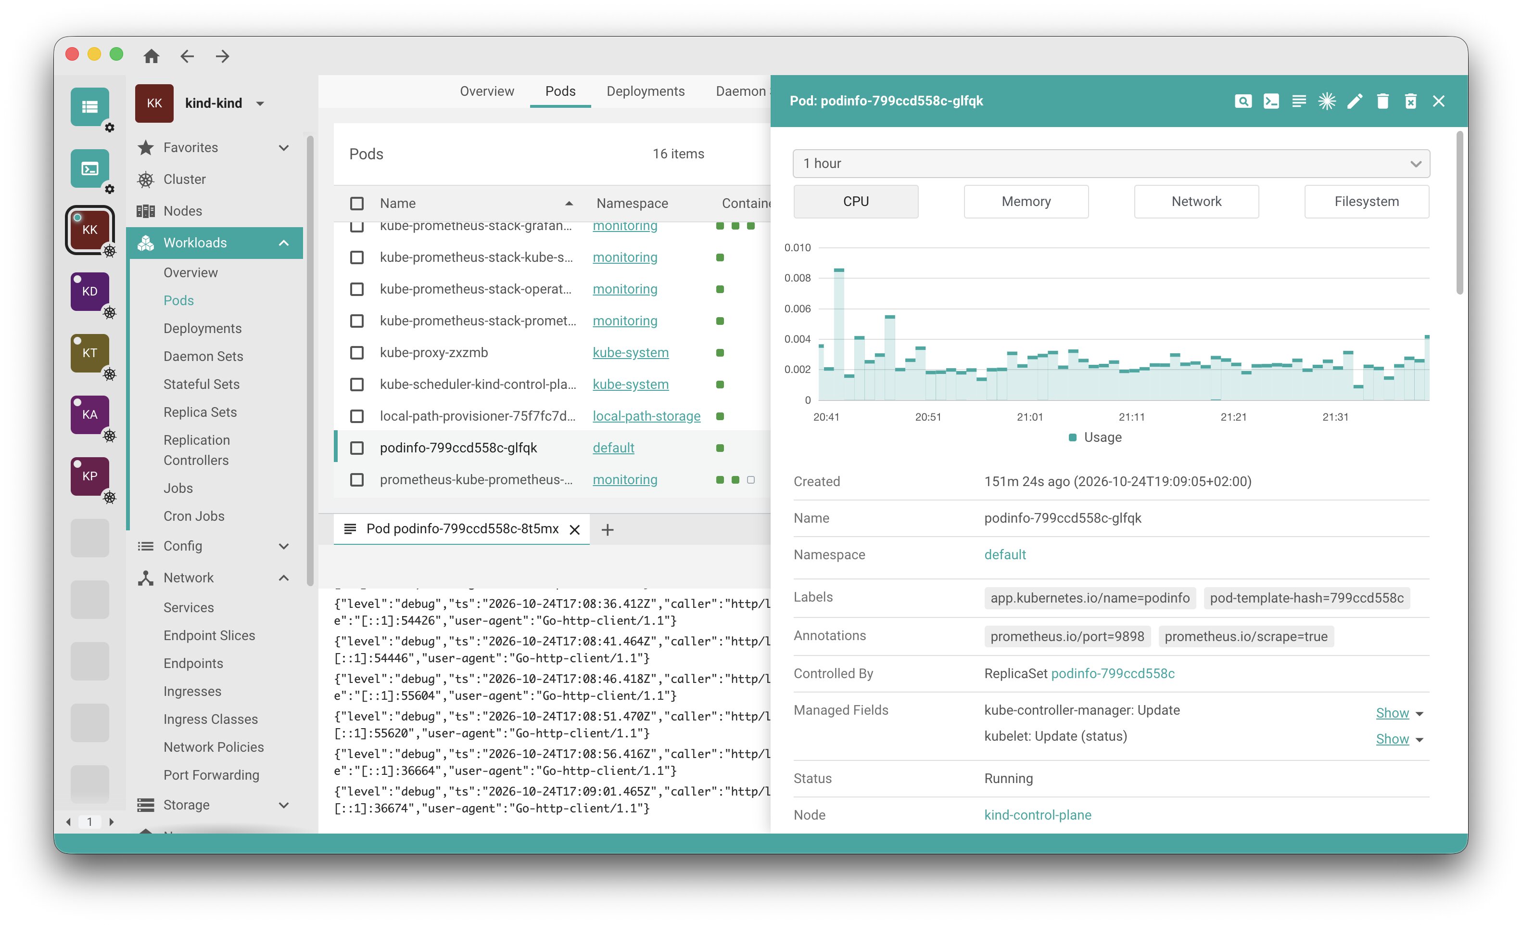
Task: Open the catalog list icon in left rail
Action: pyautogui.click(x=90, y=107)
